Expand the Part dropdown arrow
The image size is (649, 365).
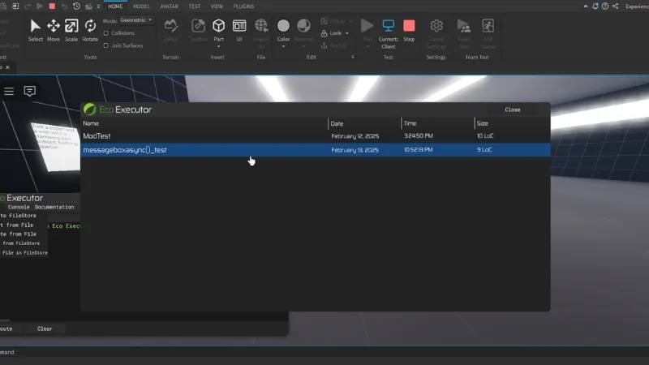click(218, 46)
